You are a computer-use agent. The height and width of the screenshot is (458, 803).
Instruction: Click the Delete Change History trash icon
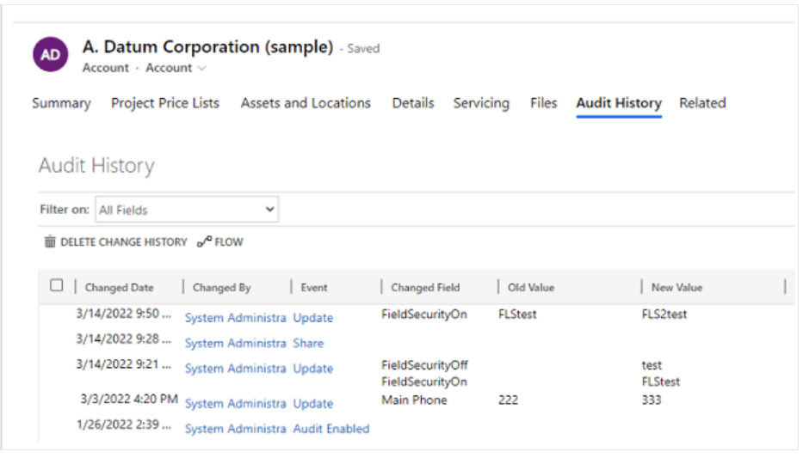tap(50, 242)
